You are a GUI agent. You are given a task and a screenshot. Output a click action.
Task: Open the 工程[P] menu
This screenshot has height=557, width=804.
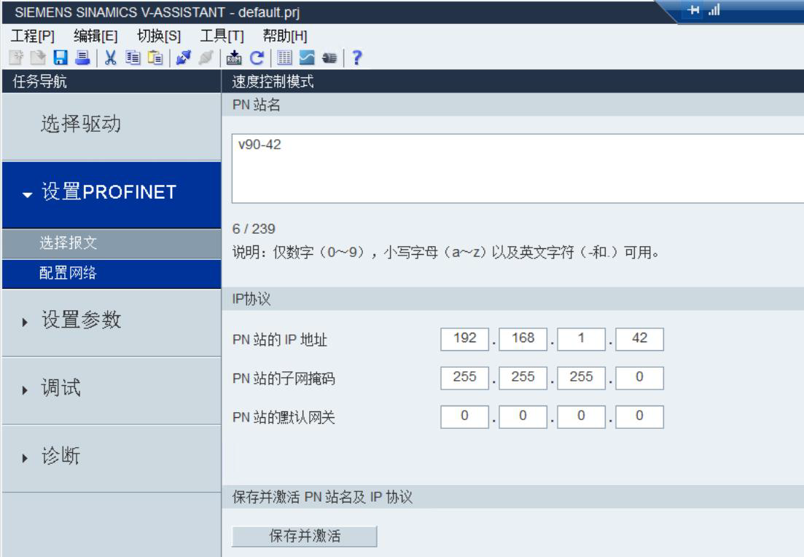(x=33, y=36)
